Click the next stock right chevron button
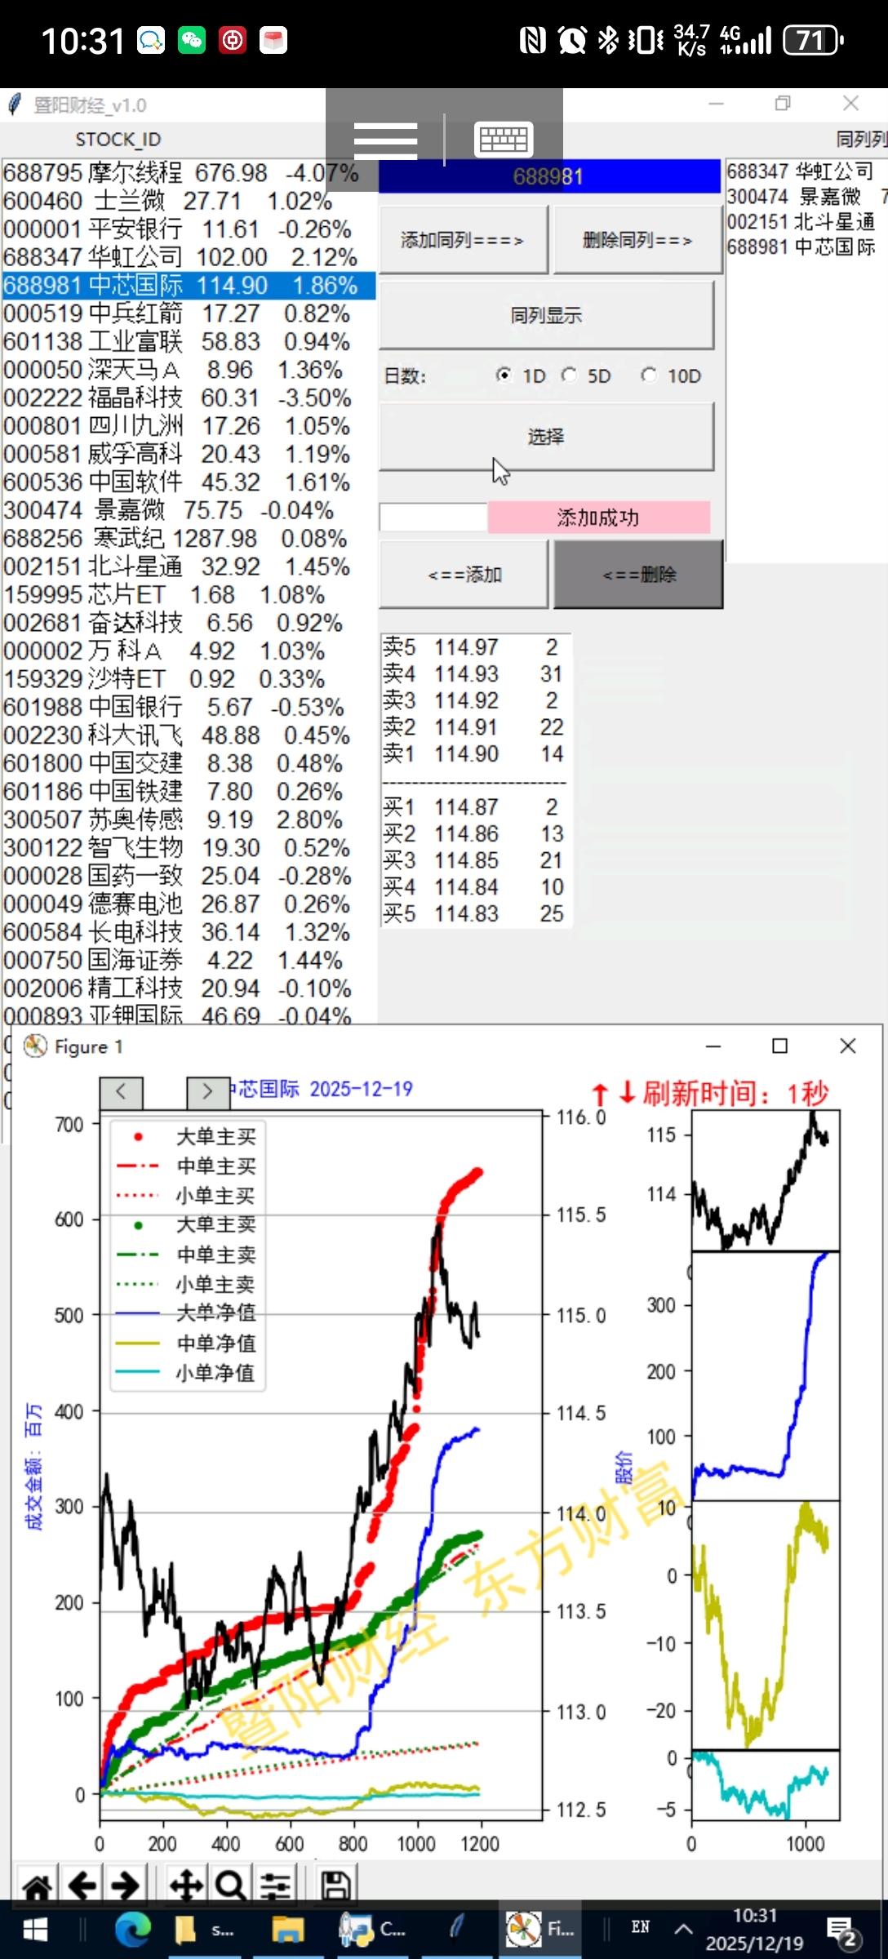 pos(207,1091)
